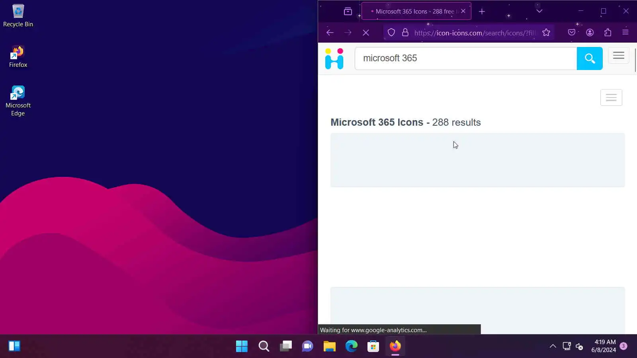The width and height of the screenshot is (637, 358).
Task: Edit the 'microsoft 365' search field
Action: tap(466, 58)
